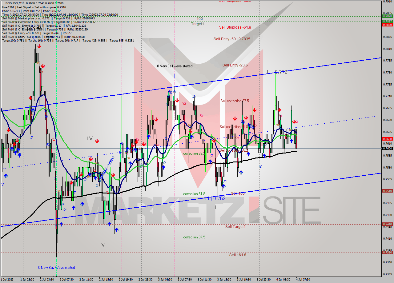Click the '2 Jul 11:30' time label

(x=86, y=280)
